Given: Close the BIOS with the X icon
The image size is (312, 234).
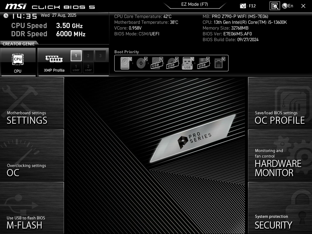Looking at the screenshot, I should pyautogui.click(x=303, y=6).
